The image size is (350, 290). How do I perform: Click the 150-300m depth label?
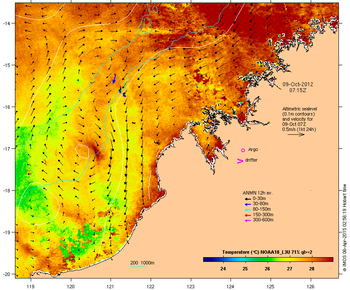[x=263, y=215]
